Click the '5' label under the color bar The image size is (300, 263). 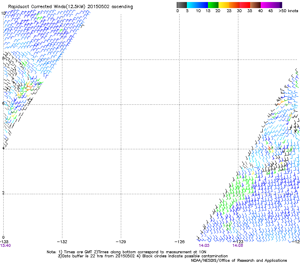pyautogui.click(x=187, y=11)
